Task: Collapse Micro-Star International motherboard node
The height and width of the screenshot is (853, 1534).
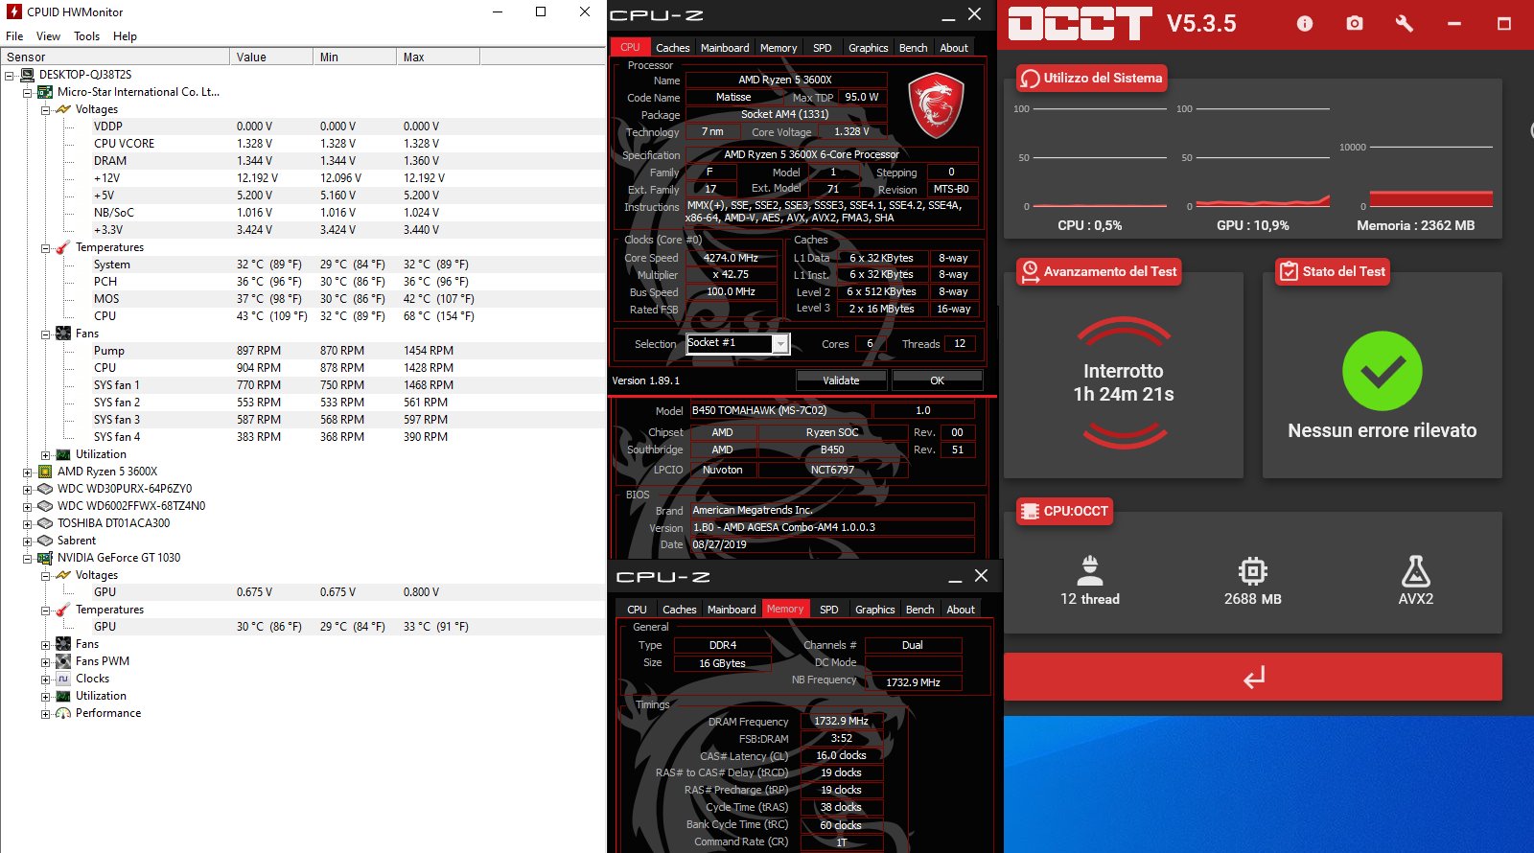Action: (28, 92)
